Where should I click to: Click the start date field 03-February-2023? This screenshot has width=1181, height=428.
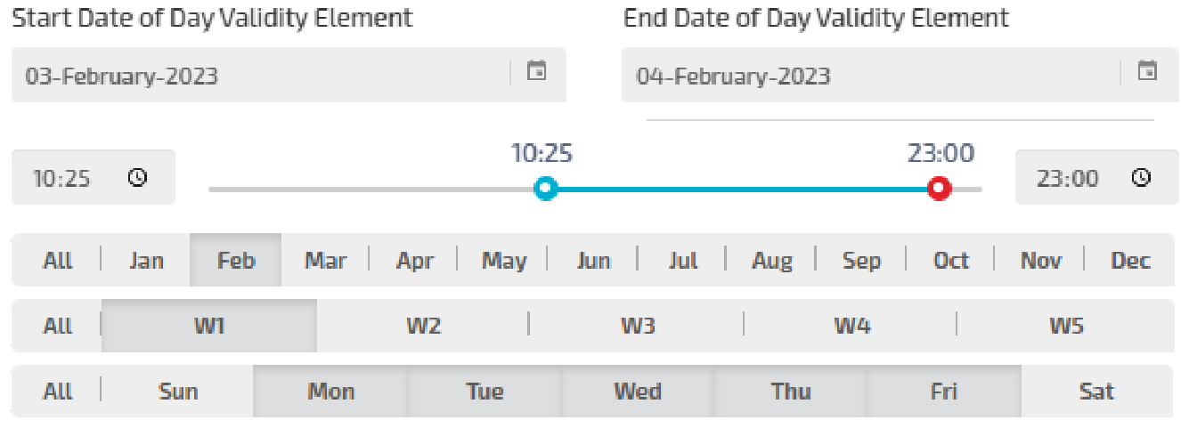258,75
